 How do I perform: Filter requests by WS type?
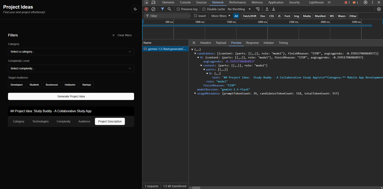pyautogui.click(x=332, y=16)
